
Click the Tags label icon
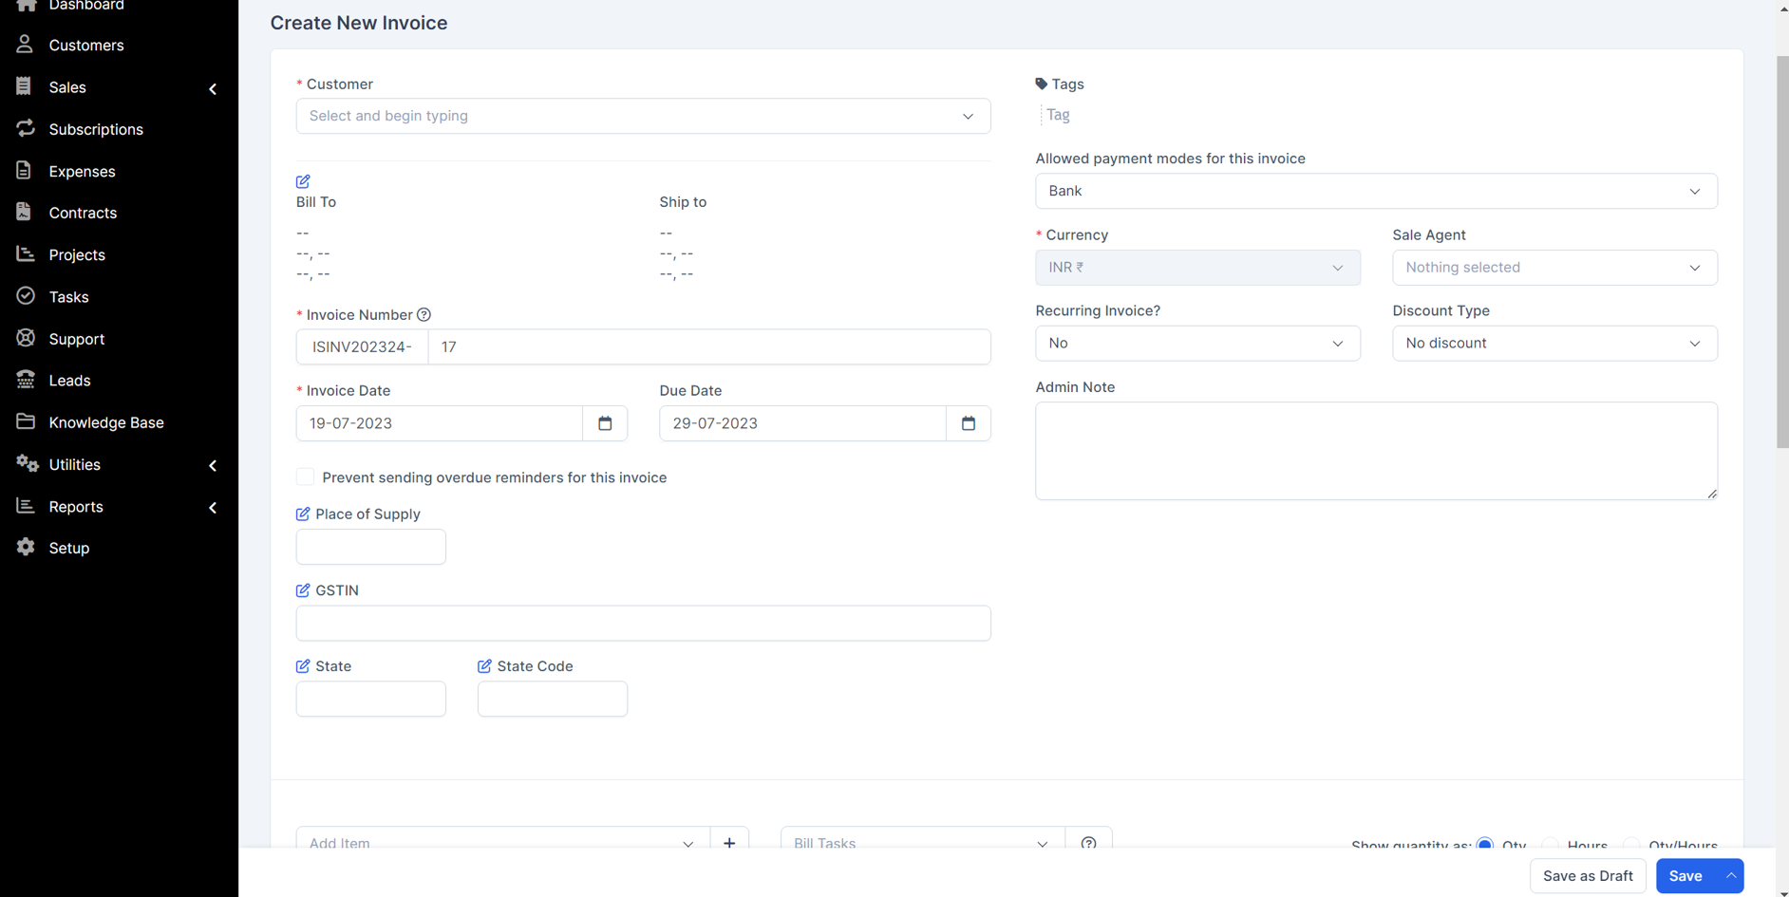(x=1042, y=84)
